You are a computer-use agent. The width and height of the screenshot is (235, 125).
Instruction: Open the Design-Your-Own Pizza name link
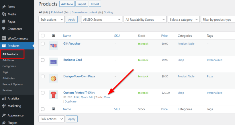point(79,76)
